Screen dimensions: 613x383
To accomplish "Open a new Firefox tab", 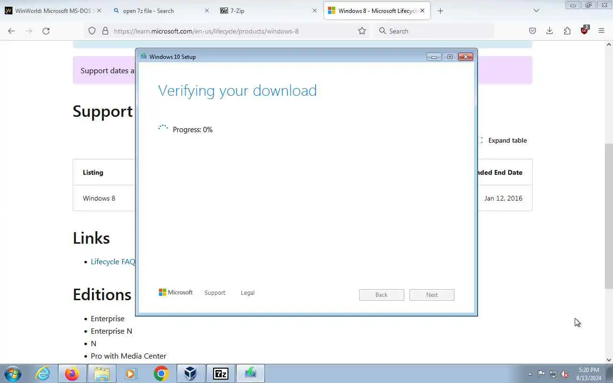I will (x=440, y=11).
